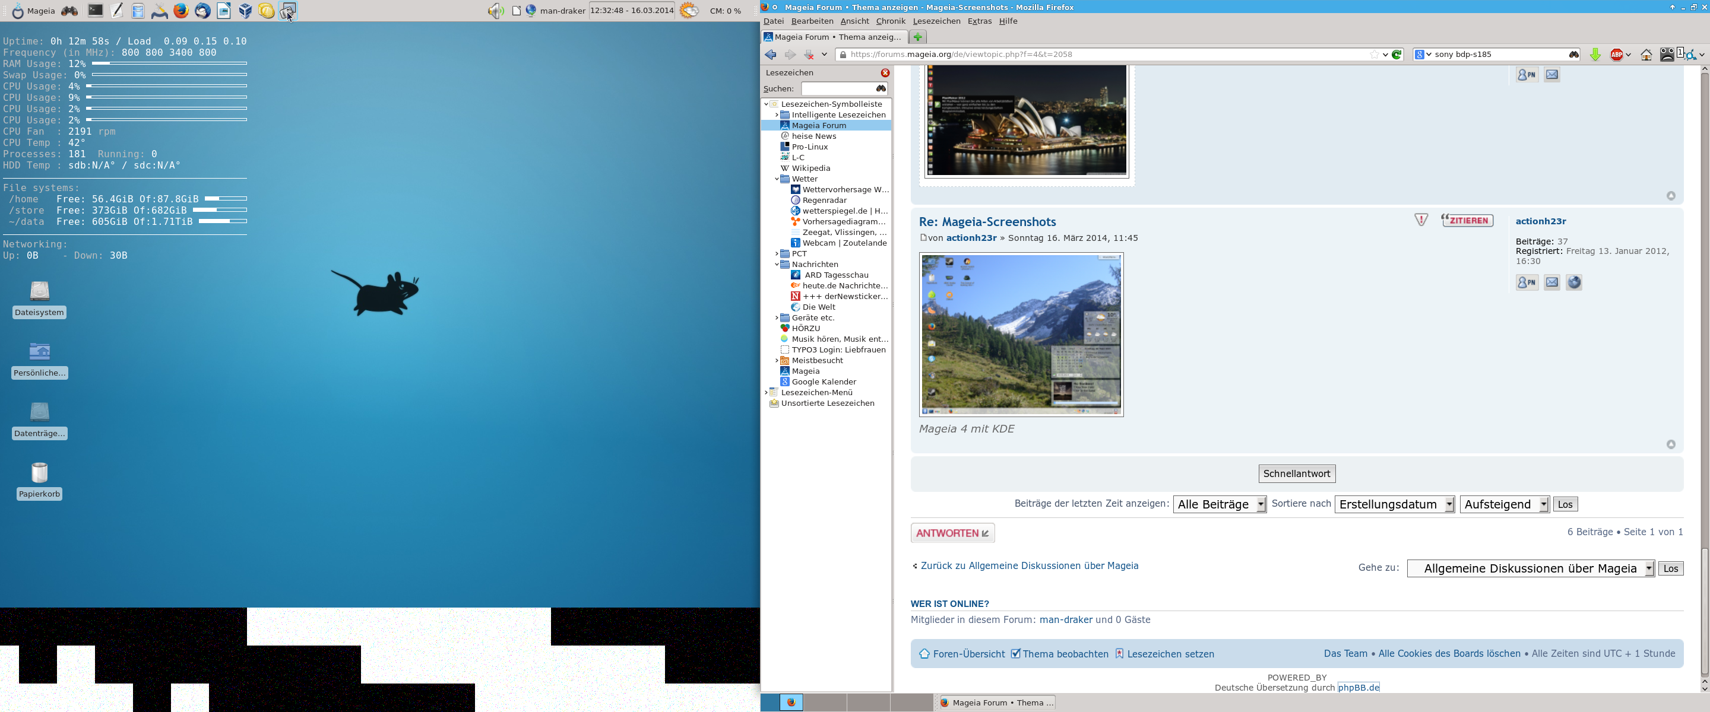1710x712 pixels.
Task: Open the Mageia application menu
Action: [x=34, y=11]
